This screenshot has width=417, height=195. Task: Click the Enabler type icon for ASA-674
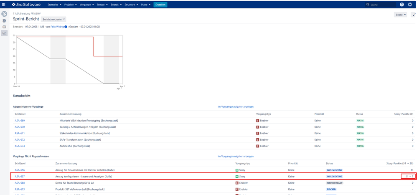(257, 146)
